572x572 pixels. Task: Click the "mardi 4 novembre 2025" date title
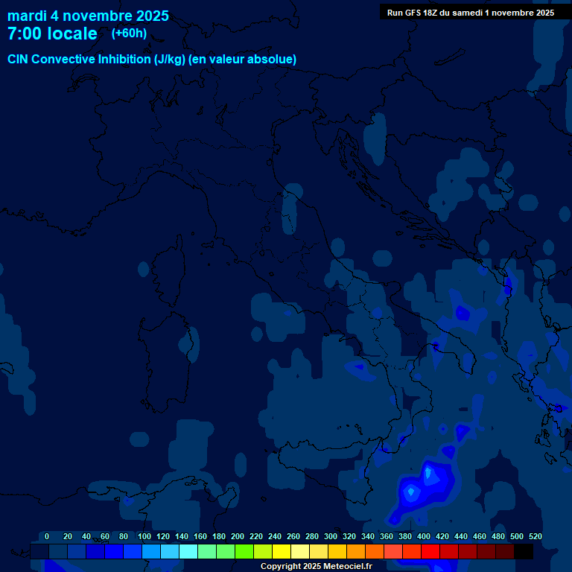pos(88,16)
